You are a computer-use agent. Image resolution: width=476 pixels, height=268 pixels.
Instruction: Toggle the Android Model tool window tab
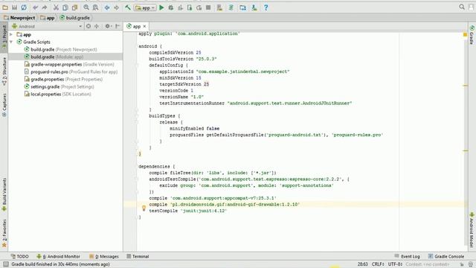(472, 230)
